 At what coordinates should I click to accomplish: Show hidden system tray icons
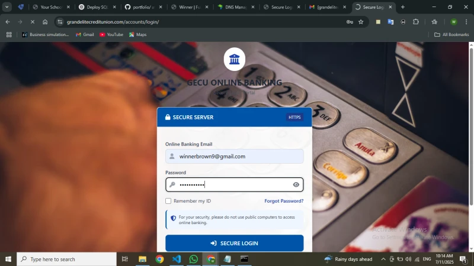coord(383,259)
